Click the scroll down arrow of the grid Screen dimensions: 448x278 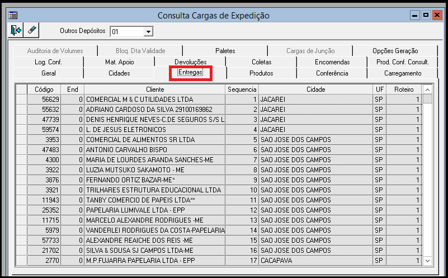coord(427,261)
